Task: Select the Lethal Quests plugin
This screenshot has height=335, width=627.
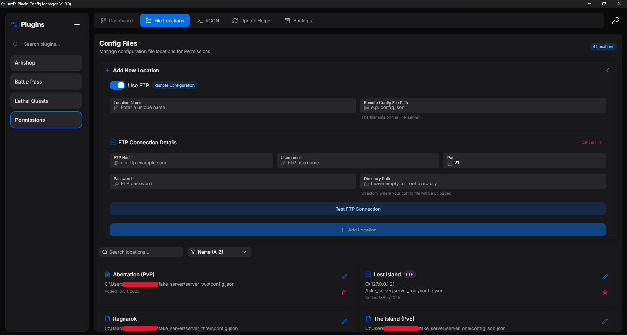Action: 46,101
